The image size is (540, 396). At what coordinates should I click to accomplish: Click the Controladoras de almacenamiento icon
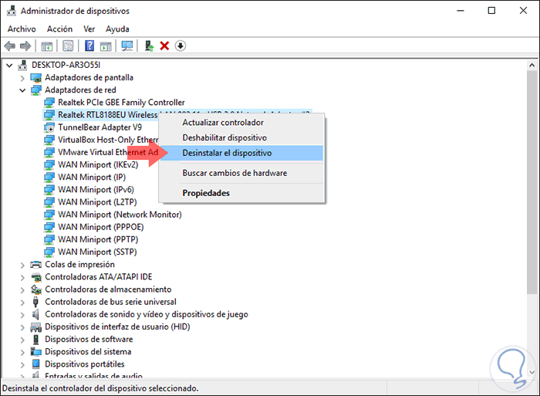(35, 289)
